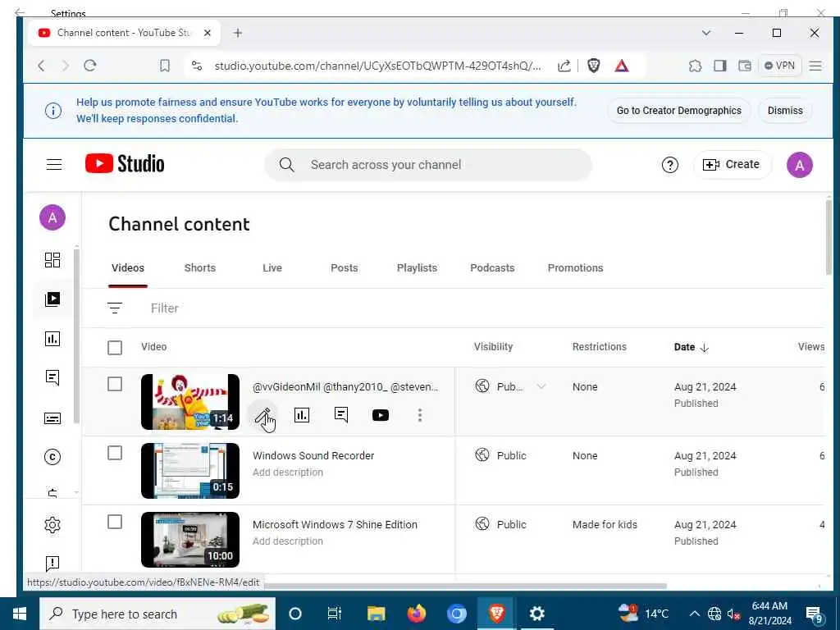Screen dimensions: 840x630
Task: Bookmark this page icon
Action: 164,66
